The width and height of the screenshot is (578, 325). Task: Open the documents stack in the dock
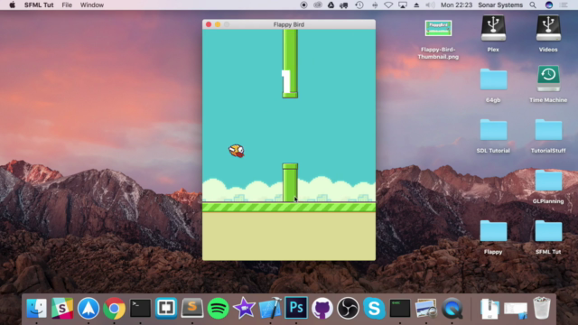click(x=489, y=309)
